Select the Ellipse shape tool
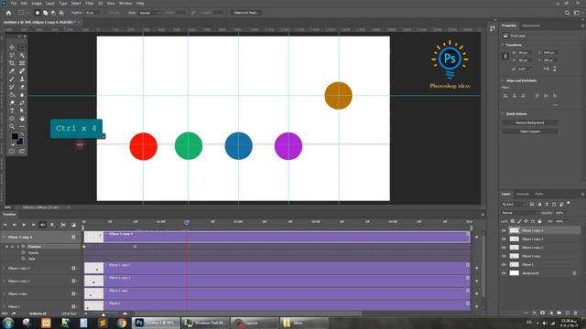The width and height of the screenshot is (586, 329). click(x=12, y=119)
